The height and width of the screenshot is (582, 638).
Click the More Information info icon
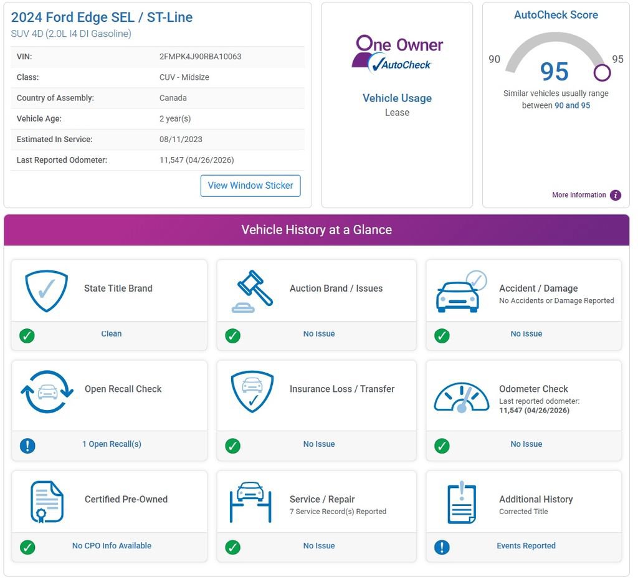click(x=616, y=195)
